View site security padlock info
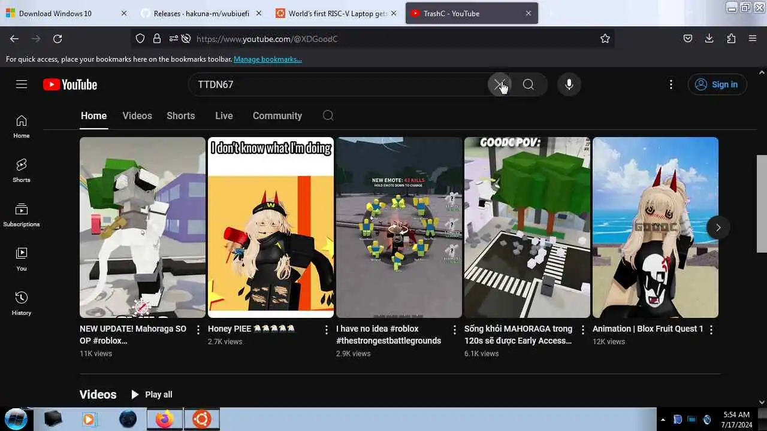 click(x=157, y=38)
